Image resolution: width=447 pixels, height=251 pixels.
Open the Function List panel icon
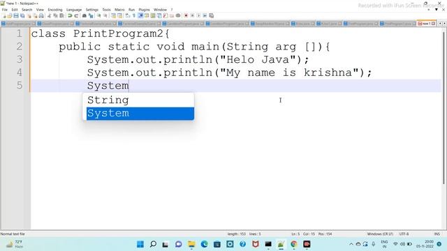[166, 15]
